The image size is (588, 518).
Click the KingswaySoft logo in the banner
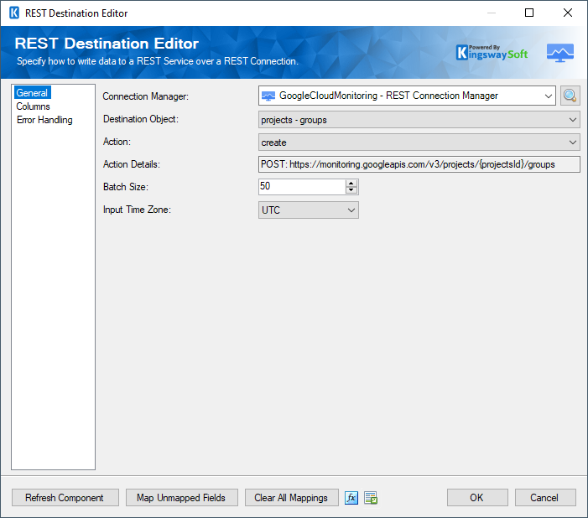492,53
